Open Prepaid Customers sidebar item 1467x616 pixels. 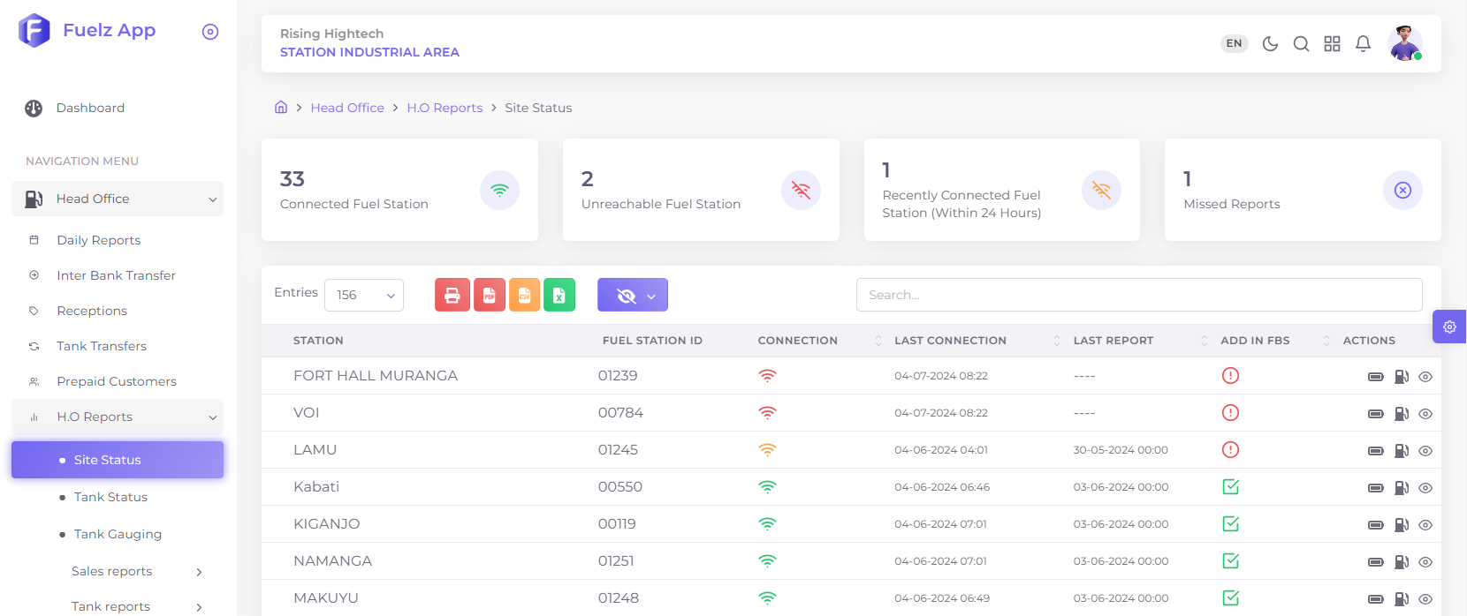[117, 381]
